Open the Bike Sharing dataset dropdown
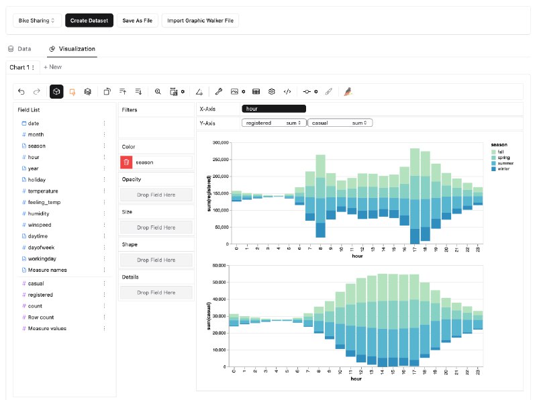The width and height of the screenshot is (537, 400). pos(36,21)
